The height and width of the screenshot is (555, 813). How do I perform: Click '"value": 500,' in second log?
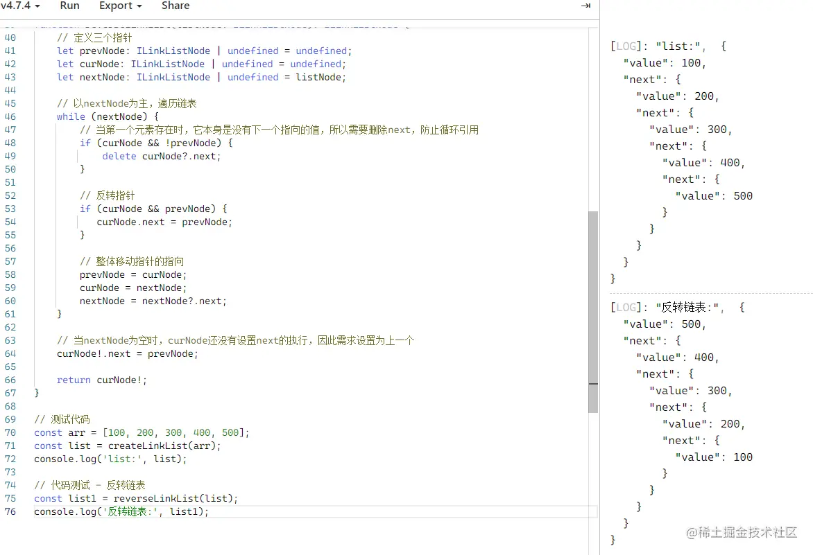[665, 324]
